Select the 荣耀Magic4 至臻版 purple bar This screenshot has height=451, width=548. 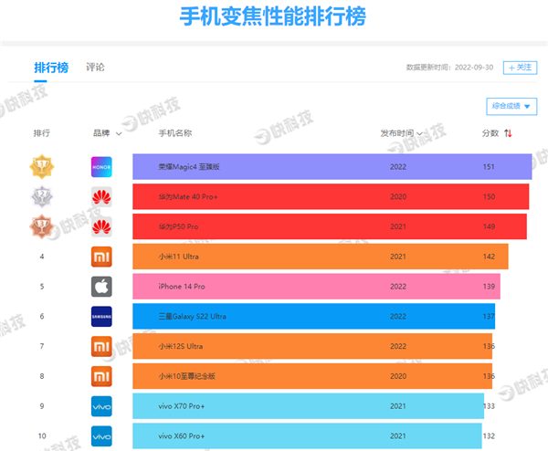coord(332,167)
